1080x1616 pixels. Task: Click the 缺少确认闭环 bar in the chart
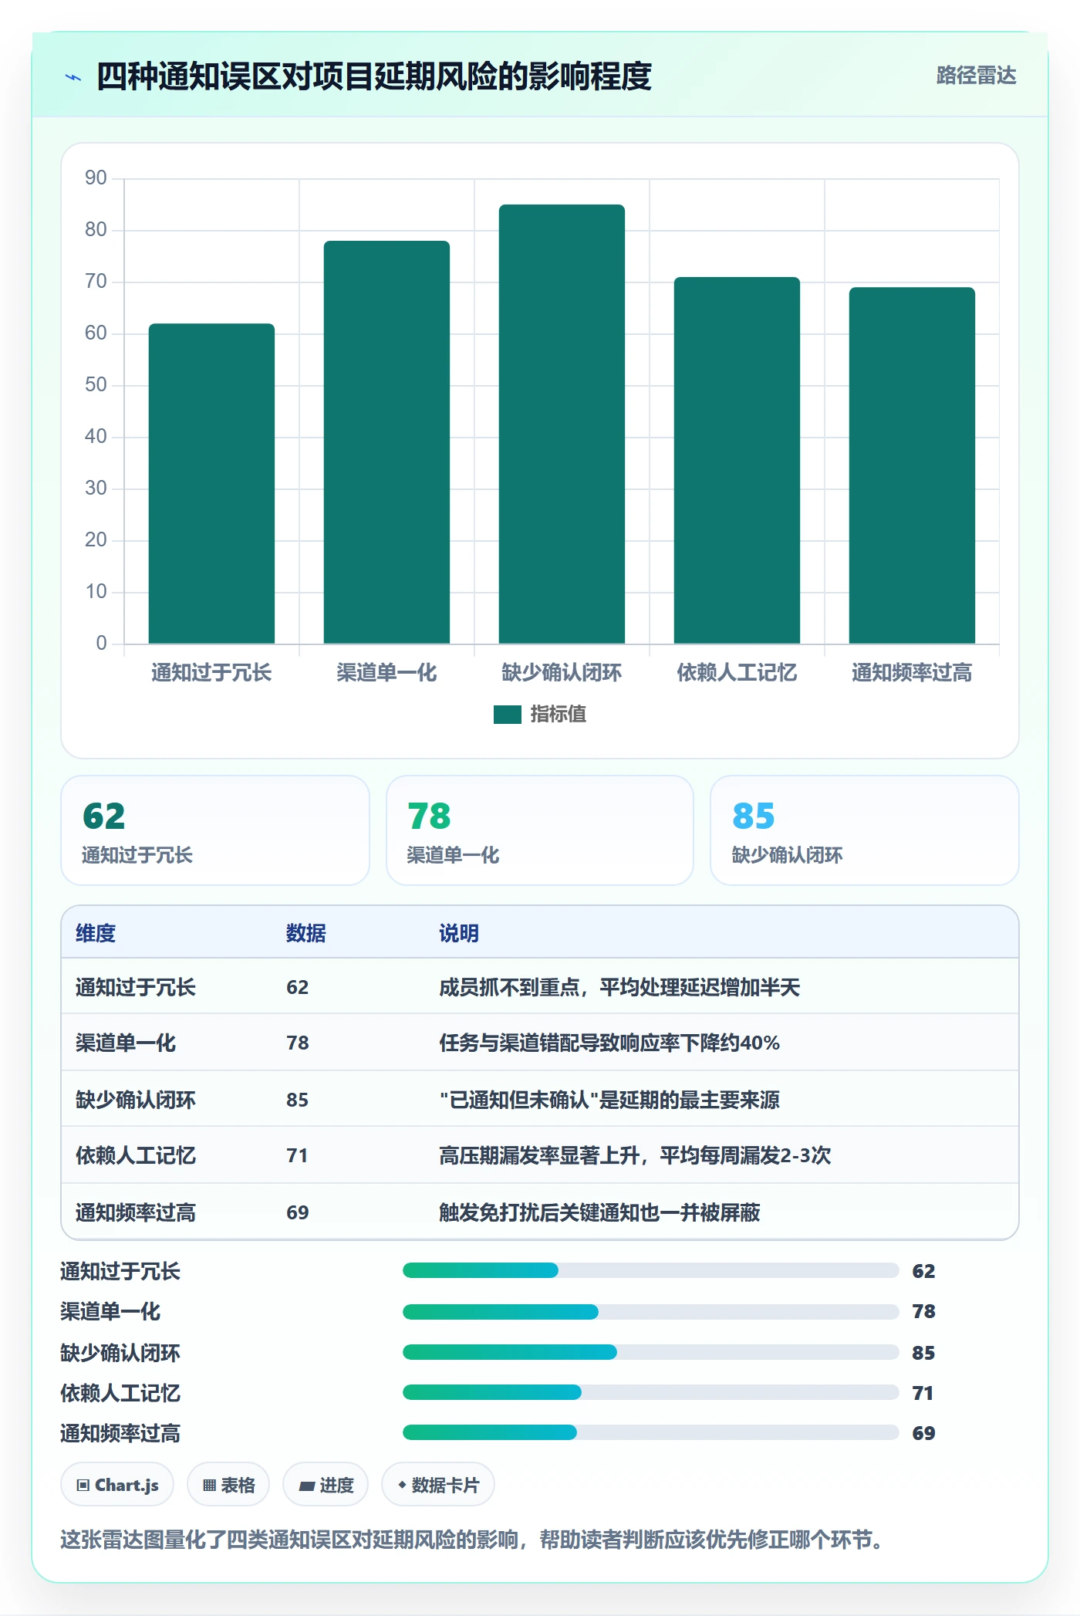tap(562, 424)
